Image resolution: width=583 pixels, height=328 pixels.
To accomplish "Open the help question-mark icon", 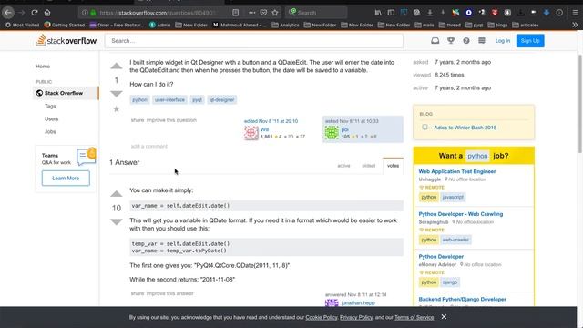I will (x=466, y=40).
